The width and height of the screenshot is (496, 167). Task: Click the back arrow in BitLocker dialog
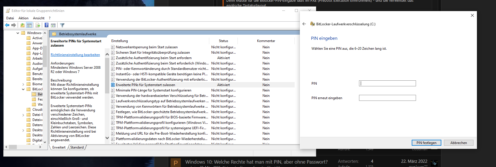point(304,24)
